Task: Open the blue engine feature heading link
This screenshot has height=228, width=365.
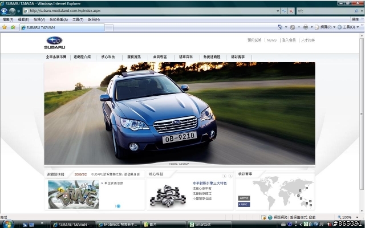Action: coord(209,183)
